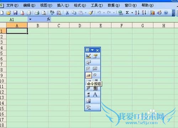Select column H header
The image size is (178, 128).
coord(164,26)
